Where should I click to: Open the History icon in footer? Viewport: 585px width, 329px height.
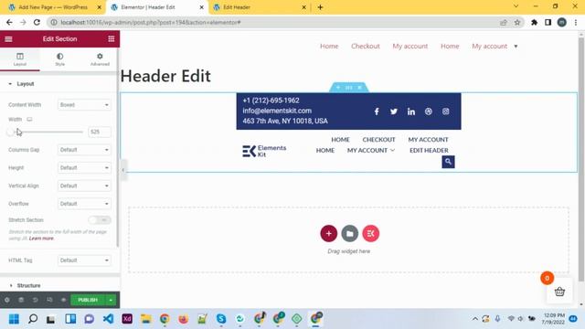pos(35,300)
